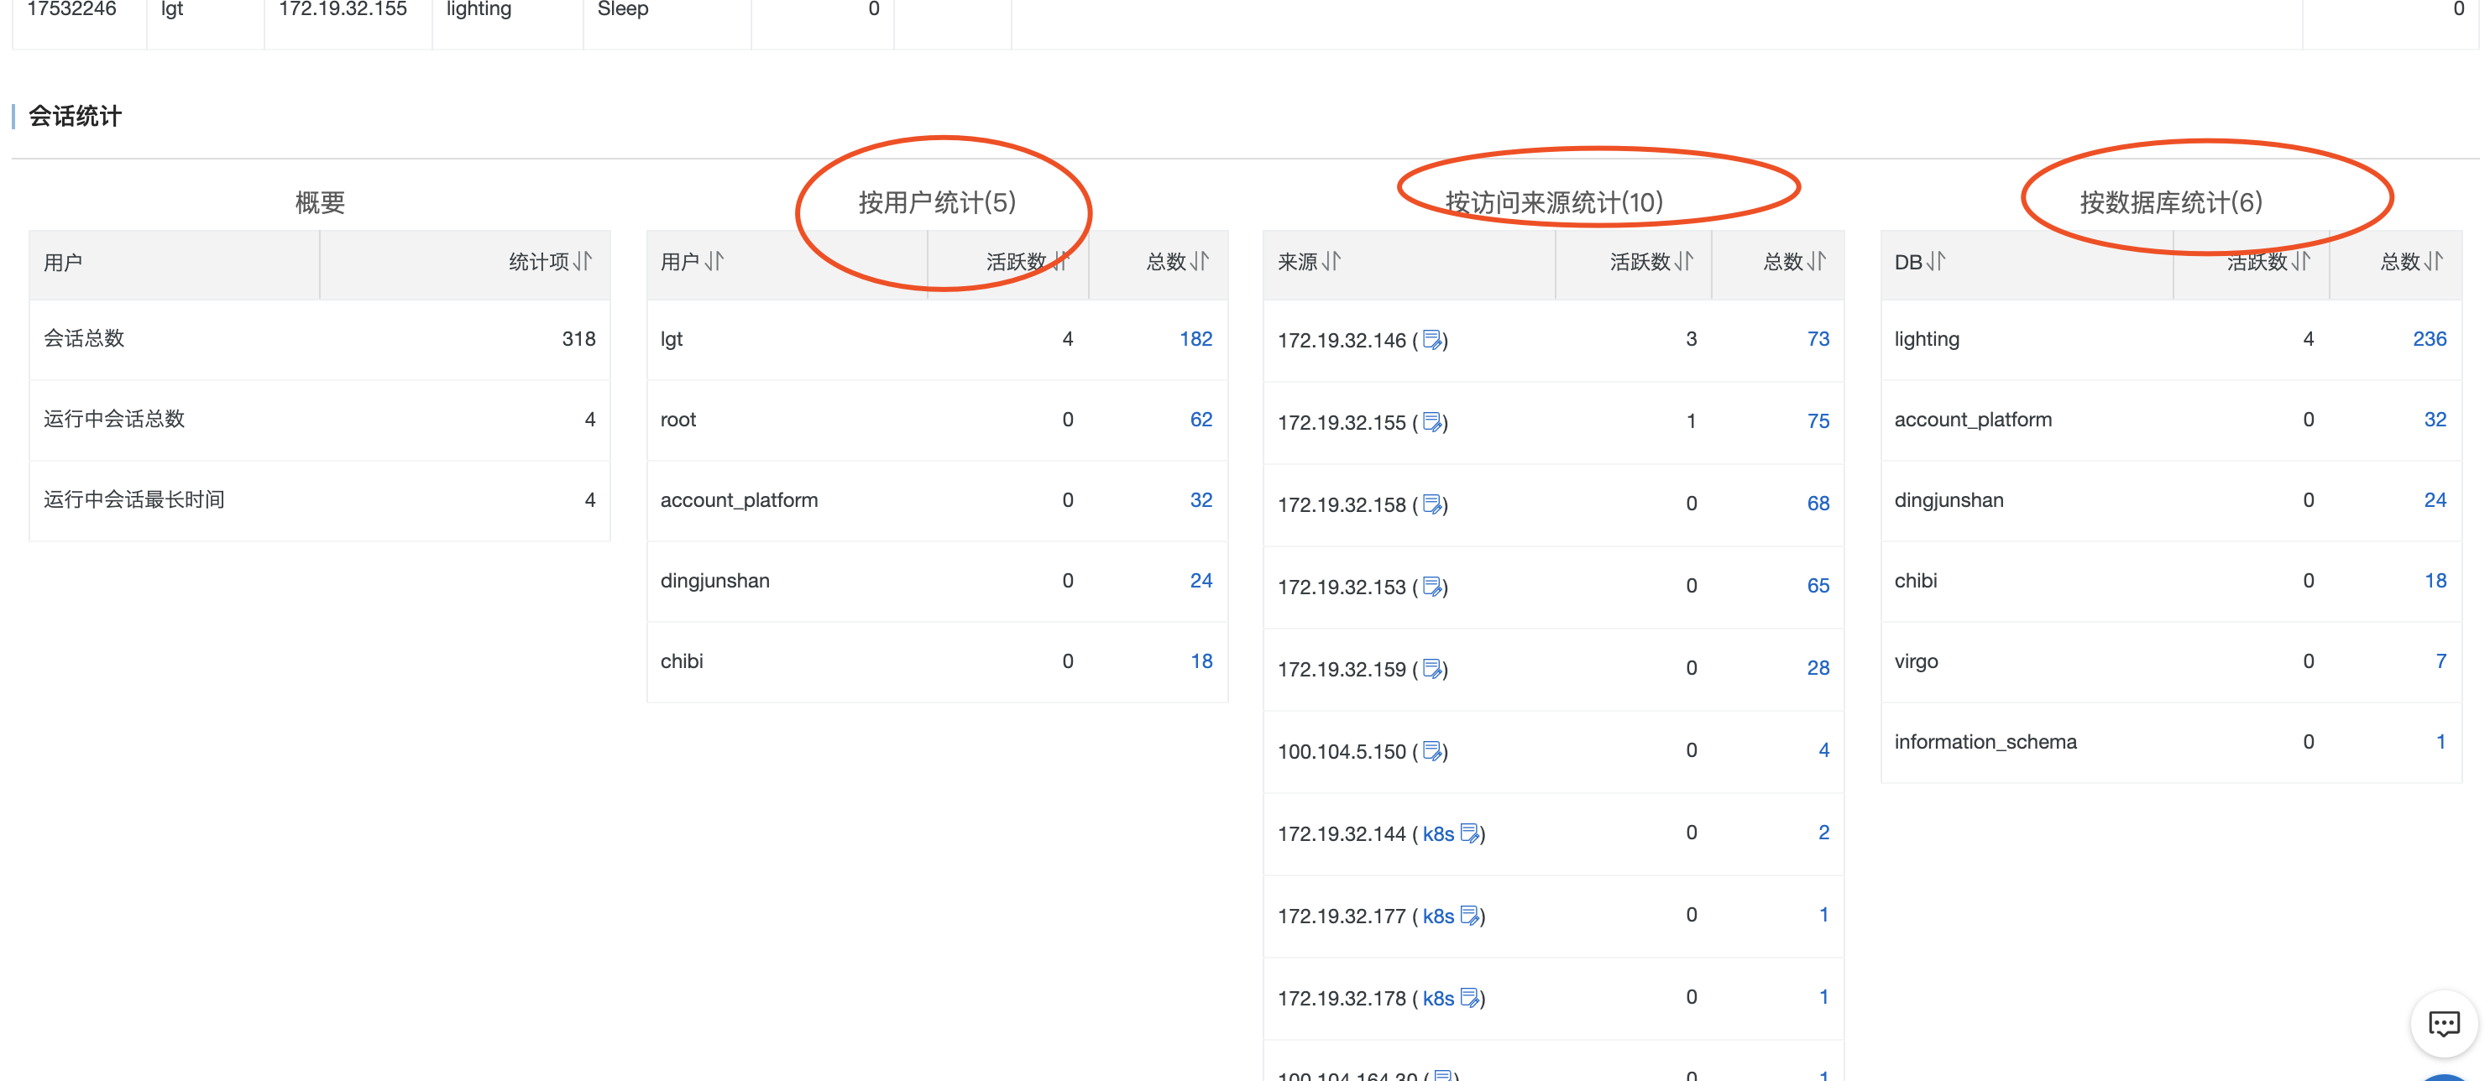Select the 运行中会话最长时间 row label
Viewport: 2490px width, 1081px height.
pos(134,500)
